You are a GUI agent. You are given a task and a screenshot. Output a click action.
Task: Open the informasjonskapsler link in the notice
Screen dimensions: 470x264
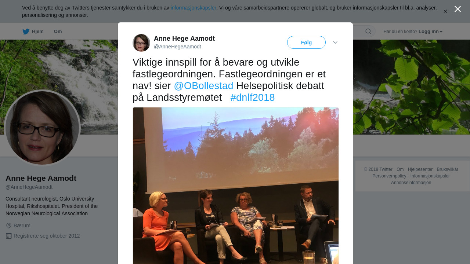[x=194, y=8]
